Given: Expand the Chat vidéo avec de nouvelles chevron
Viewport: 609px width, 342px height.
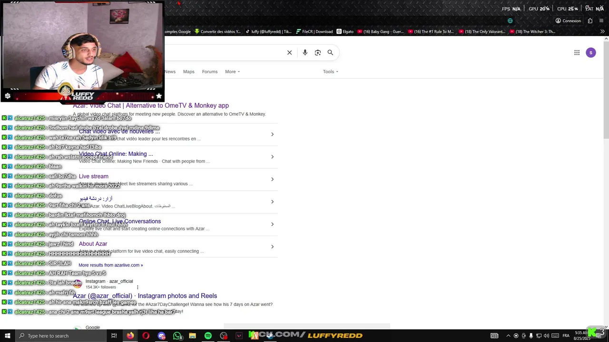Looking at the screenshot, I should tap(272, 134).
